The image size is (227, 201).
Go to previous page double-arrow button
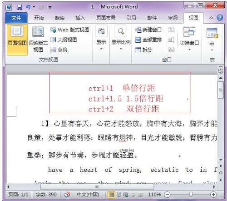[221, 166]
